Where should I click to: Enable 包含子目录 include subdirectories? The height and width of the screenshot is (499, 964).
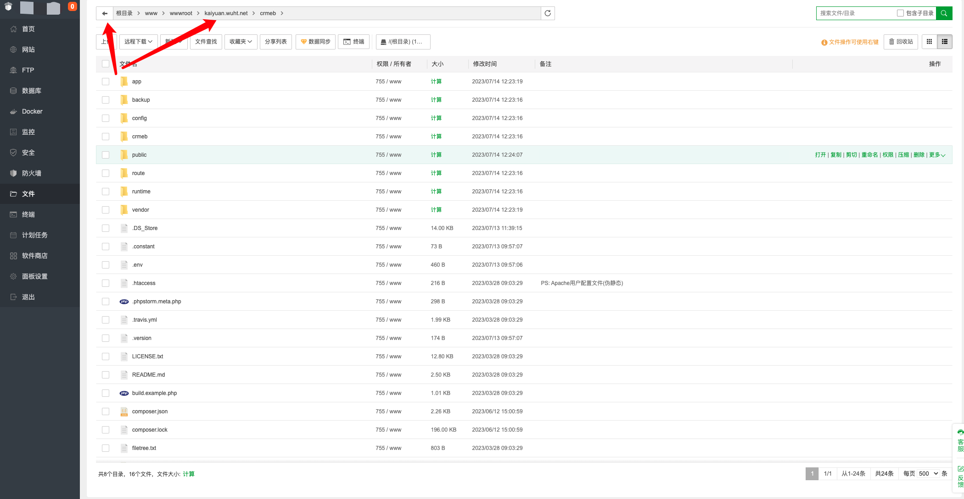[900, 13]
